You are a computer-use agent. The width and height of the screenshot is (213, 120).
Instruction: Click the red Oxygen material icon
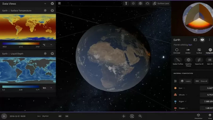175,108
